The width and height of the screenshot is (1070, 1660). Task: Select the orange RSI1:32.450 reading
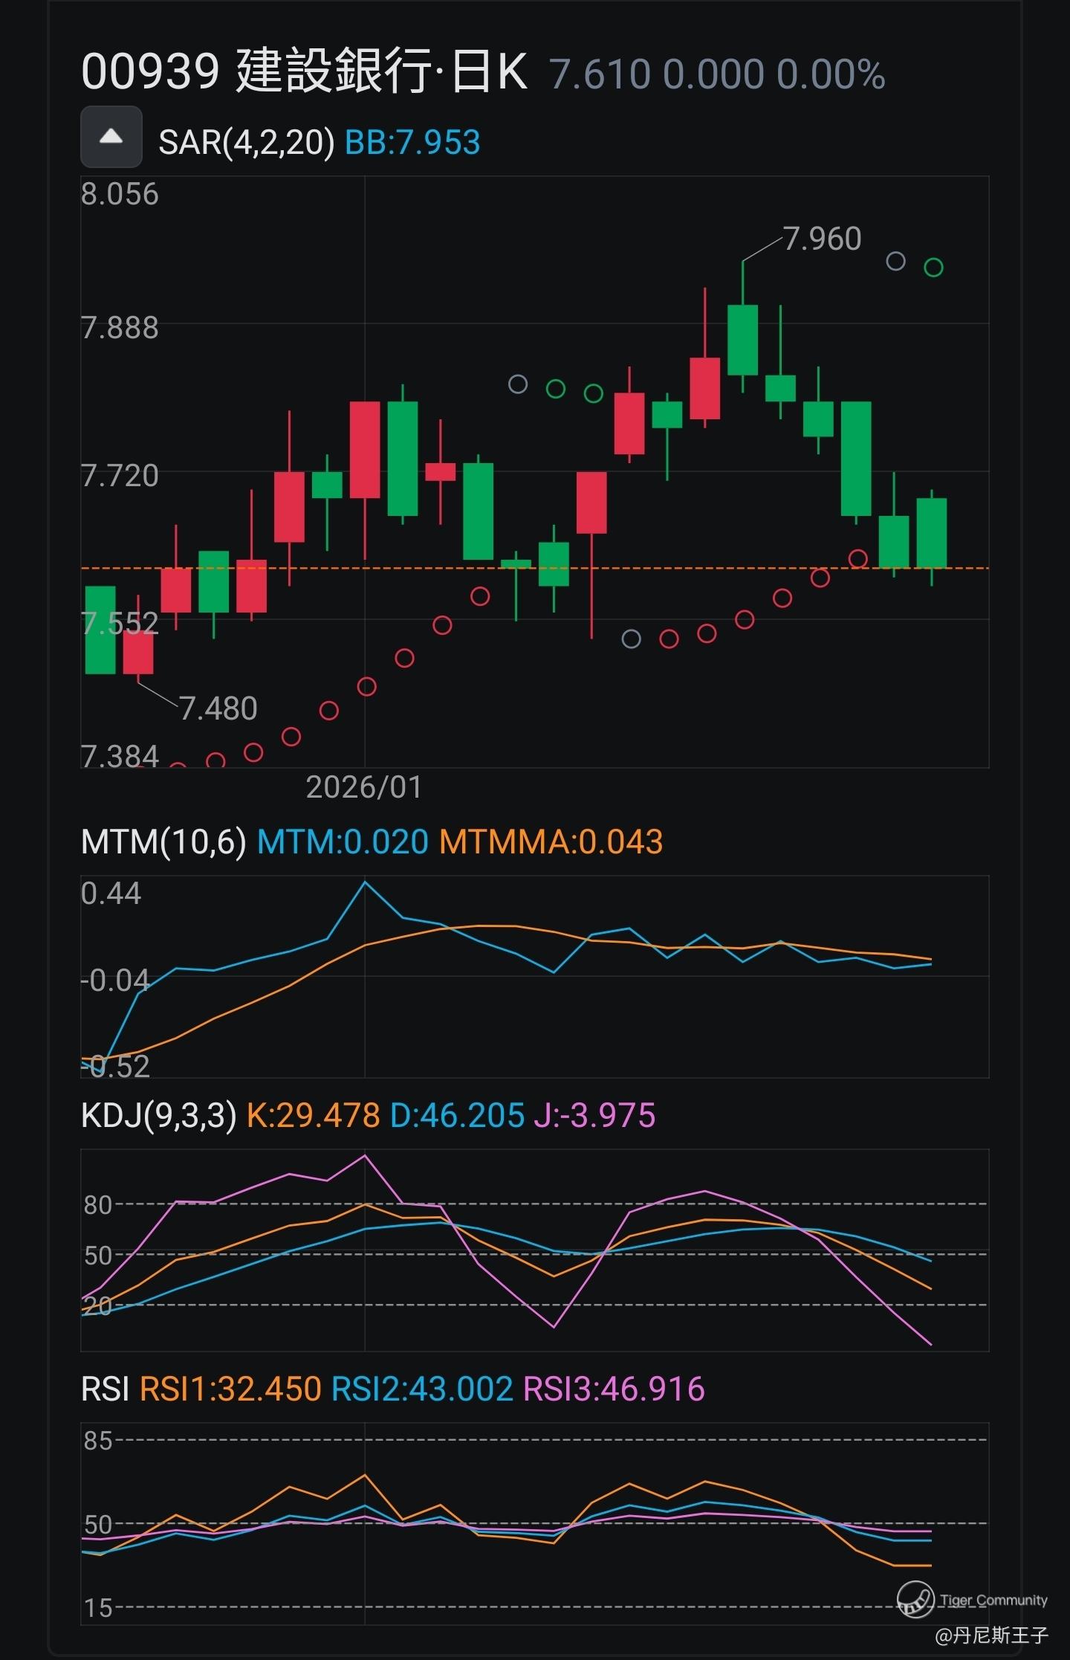(230, 1389)
